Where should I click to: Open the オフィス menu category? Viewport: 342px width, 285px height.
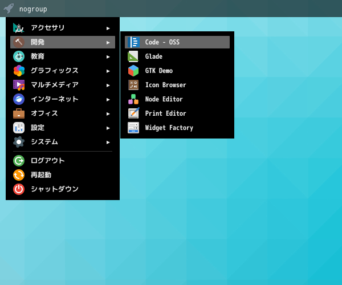pyautogui.click(x=63, y=113)
